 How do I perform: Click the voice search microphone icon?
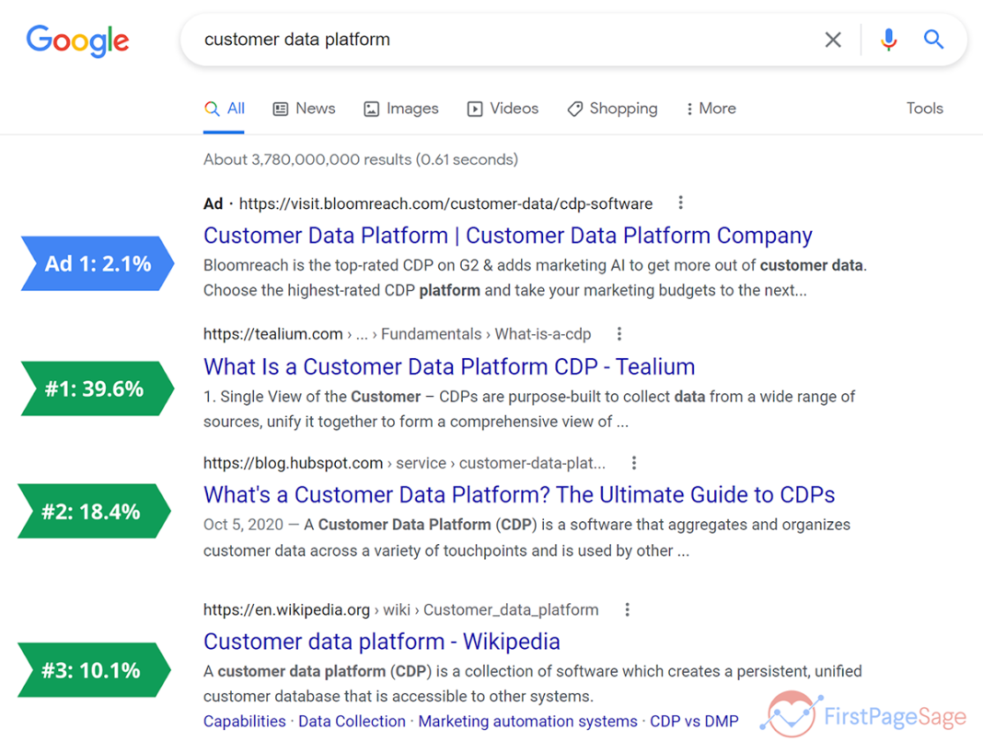pos(887,40)
